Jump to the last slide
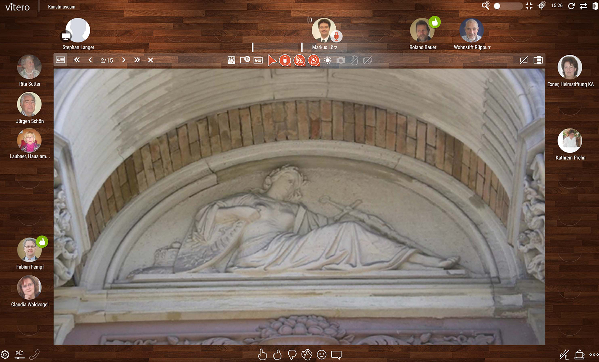Viewport: 599px width, 362px height. pos(137,60)
